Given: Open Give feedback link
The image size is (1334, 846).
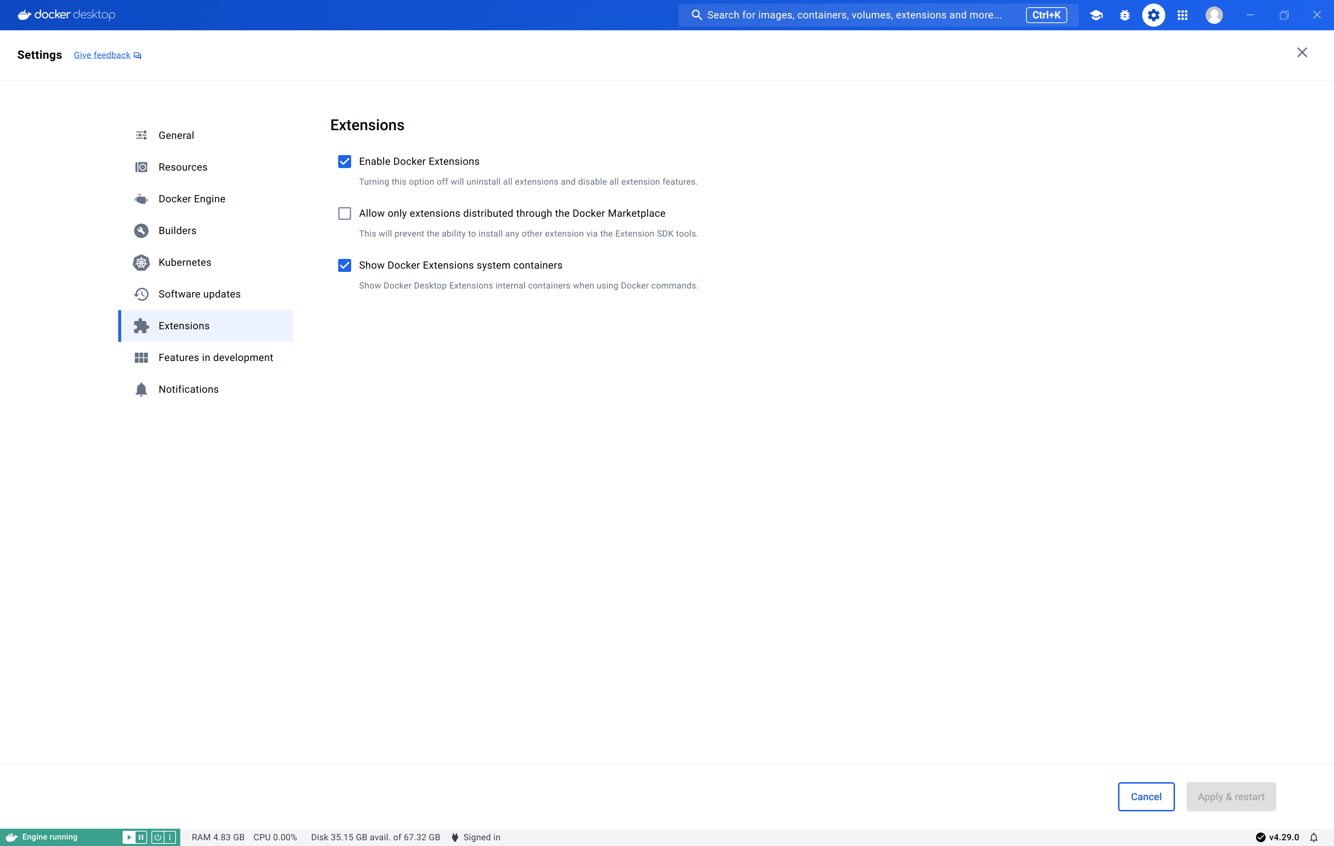Looking at the screenshot, I should pos(102,55).
